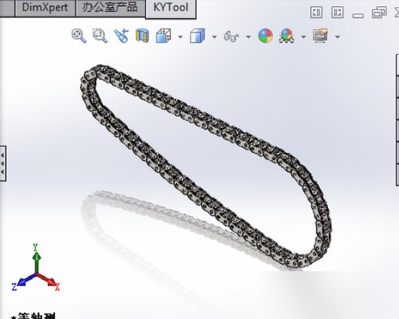The image size is (399, 319).
Task: Switch to the DimXpert tab
Action: click(45, 8)
